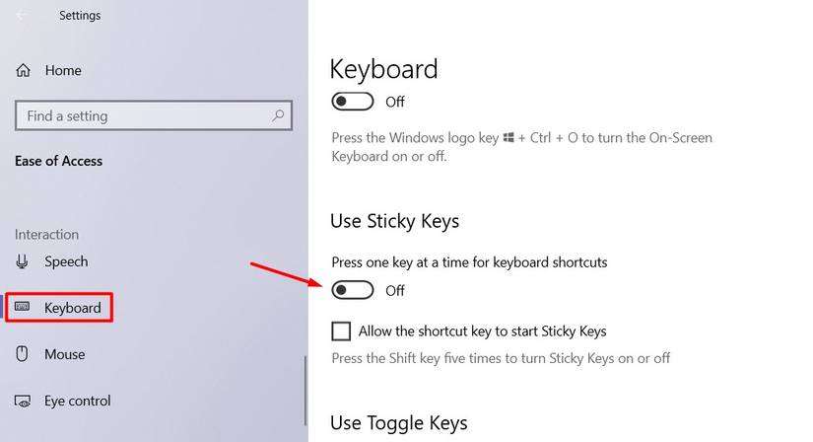Click the Eye control icon

tap(24, 401)
